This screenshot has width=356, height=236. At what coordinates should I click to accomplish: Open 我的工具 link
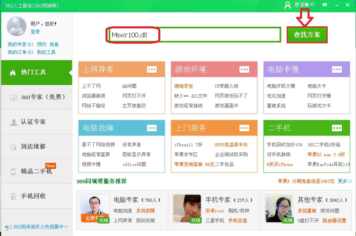pos(46,52)
